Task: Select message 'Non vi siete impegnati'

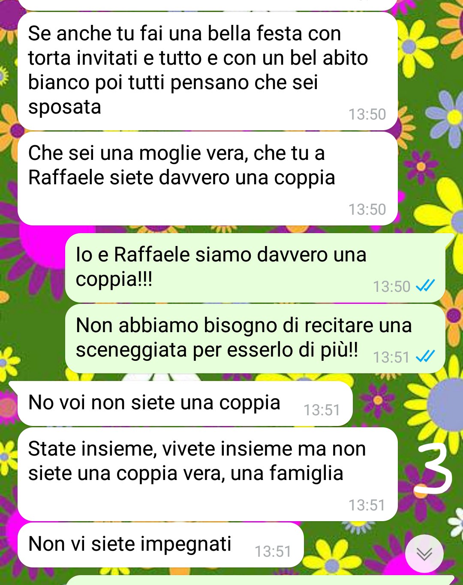Action: [x=160, y=545]
